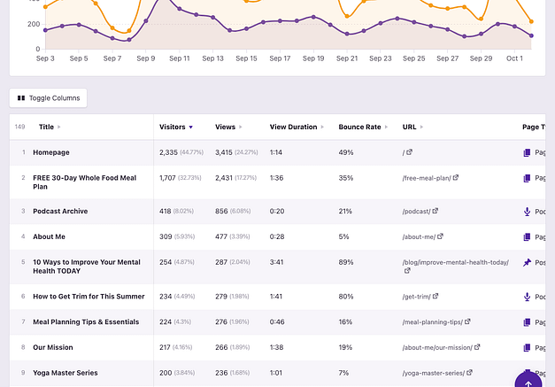This screenshot has width=555, height=387.
Task: Click external link icon for /meal-planning-tips/
Action: (467, 322)
